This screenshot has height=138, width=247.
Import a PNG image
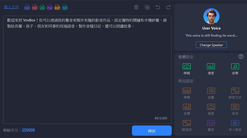pyautogui.click(x=50, y=7)
